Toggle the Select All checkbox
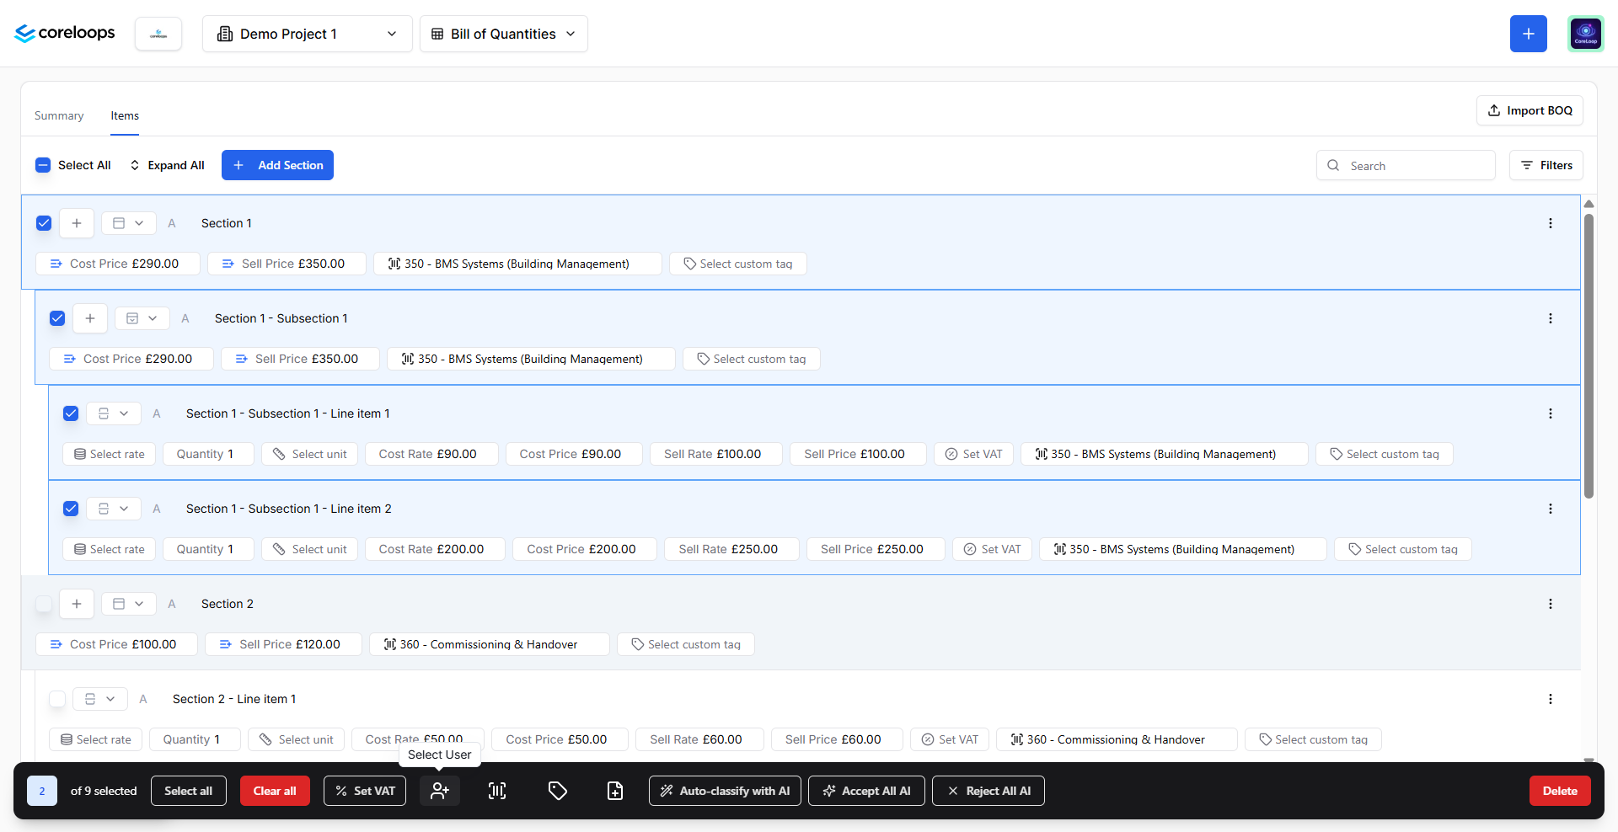 point(43,165)
